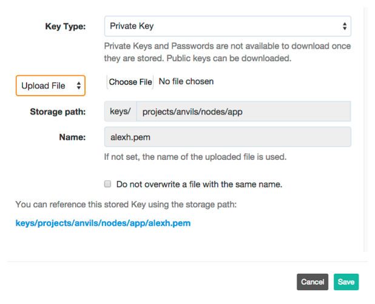Click the 'Storage path:' label
The image size is (375, 304).
(58, 111)
